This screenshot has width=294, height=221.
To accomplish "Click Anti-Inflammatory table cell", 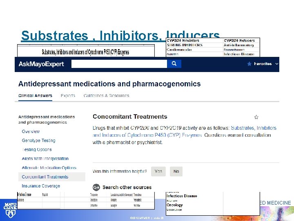I will click(x=239, y=45).
